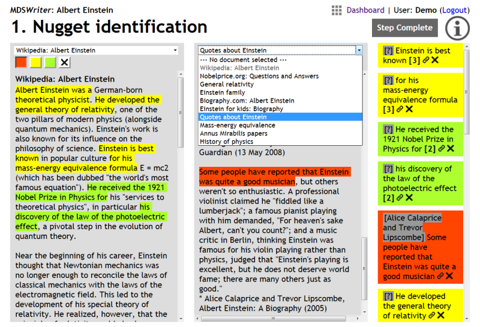Click the Dashboard grid icon
The height and width of the screenshot is (327, 480).
tap(337, 10)
